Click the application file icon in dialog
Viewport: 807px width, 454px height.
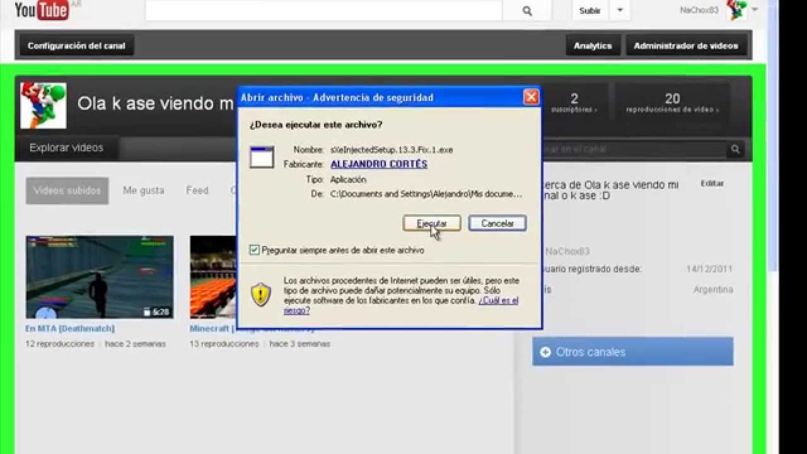[262, 157]
